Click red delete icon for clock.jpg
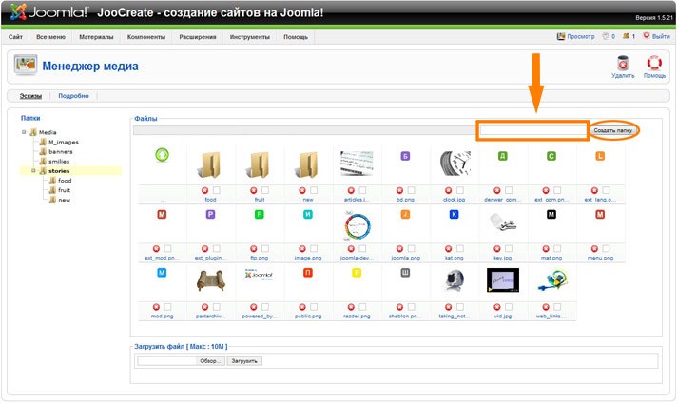 pyautogui.click(x=449, y=191)
